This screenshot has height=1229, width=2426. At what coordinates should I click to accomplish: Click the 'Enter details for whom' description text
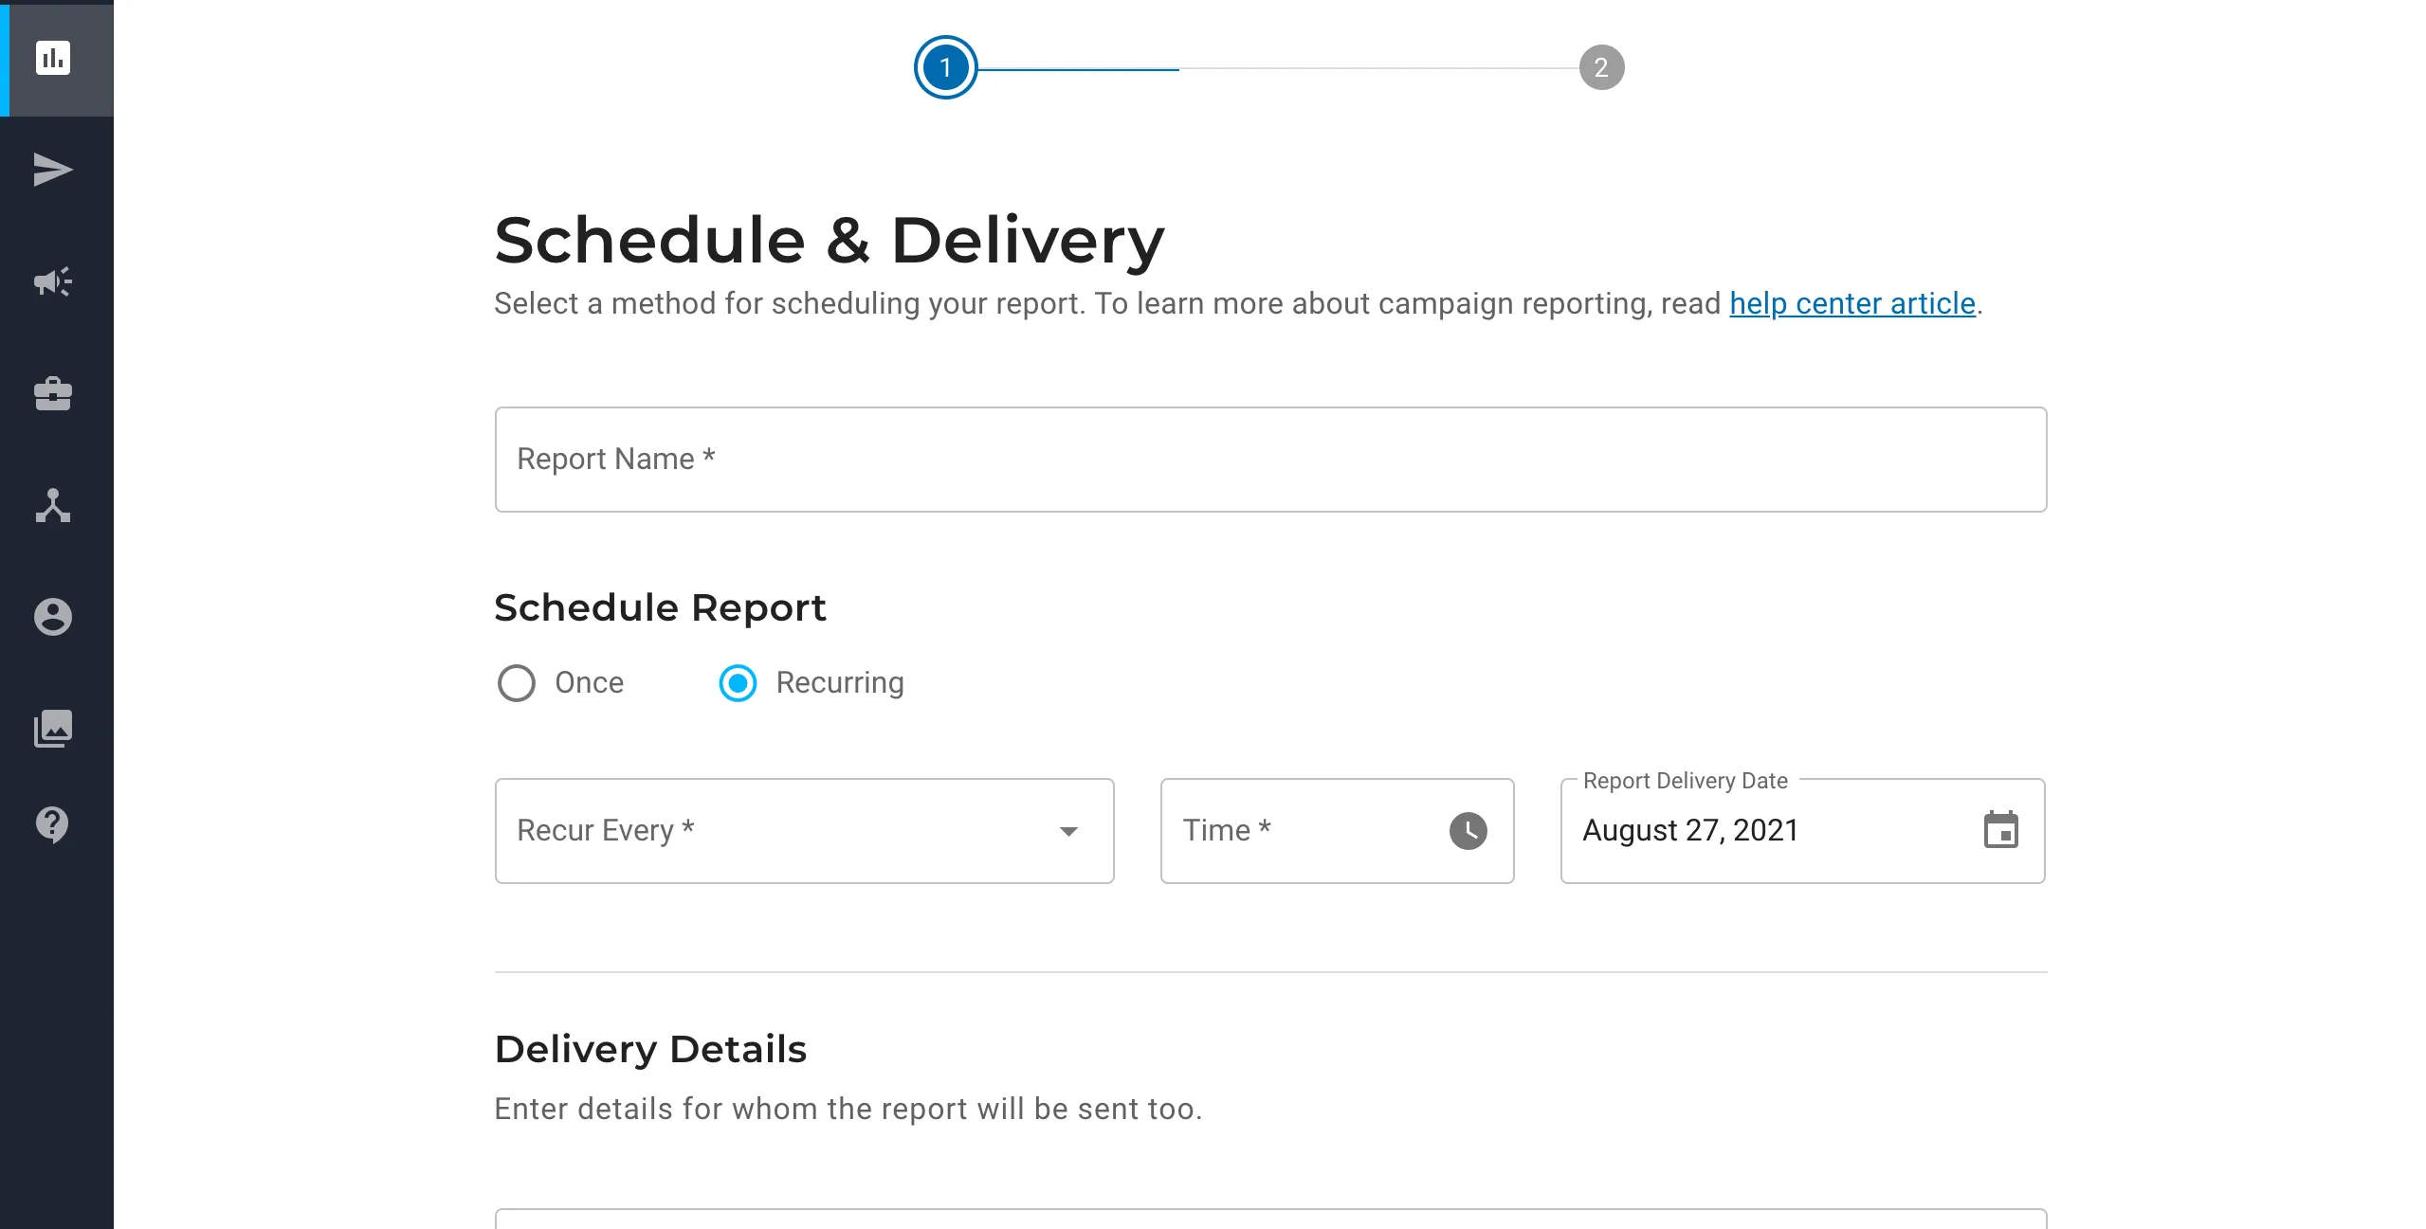(x=848, y=1109)
